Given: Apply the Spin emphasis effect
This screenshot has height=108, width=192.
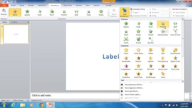Looking at the screenshot, I should tap(163, 51).
